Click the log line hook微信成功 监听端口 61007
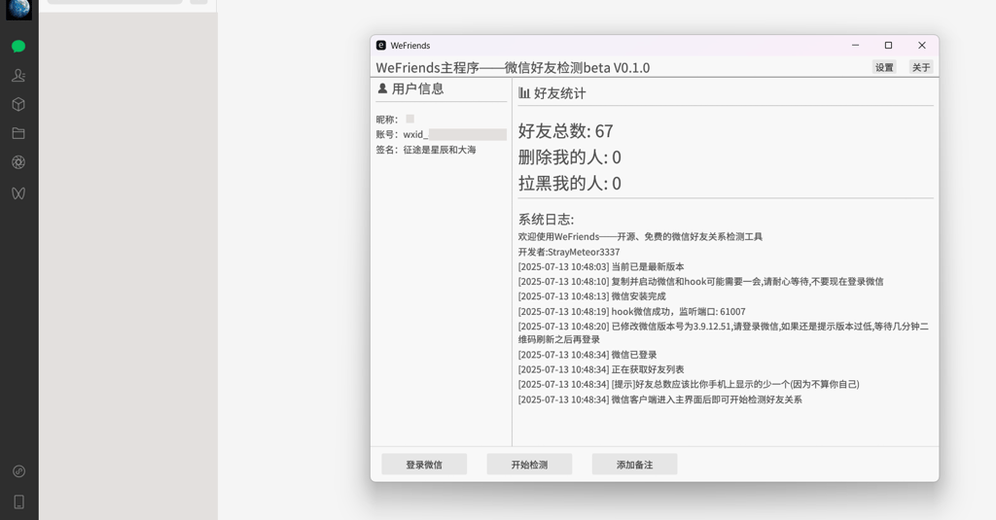 pyautogui.click(x=631, y=311)
